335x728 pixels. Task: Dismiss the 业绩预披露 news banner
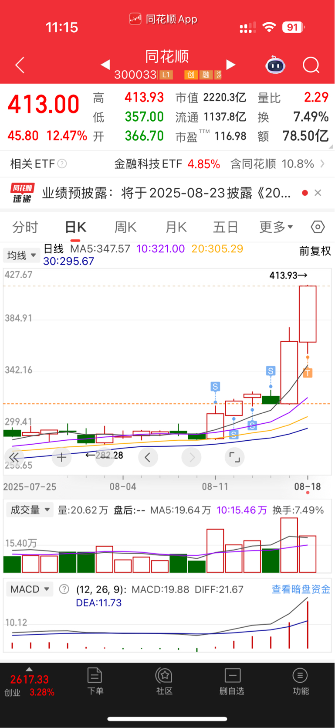pos(318,193)
